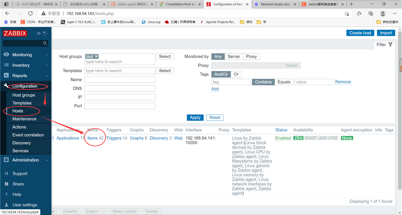Sort by Status column header
The height and width of the screenshot is (215, 402).
[x=281, y=130]
